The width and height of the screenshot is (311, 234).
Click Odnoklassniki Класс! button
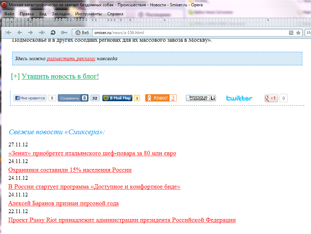[x=157, y=98]
